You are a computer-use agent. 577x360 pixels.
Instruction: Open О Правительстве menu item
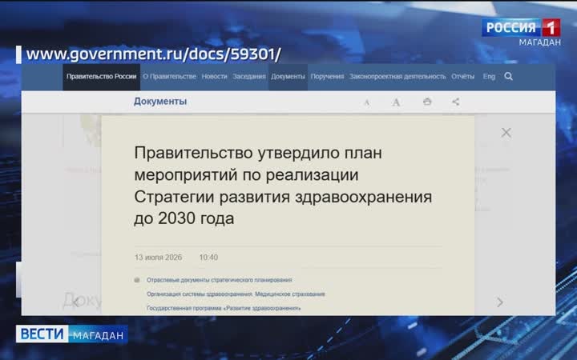coord(169,77)
